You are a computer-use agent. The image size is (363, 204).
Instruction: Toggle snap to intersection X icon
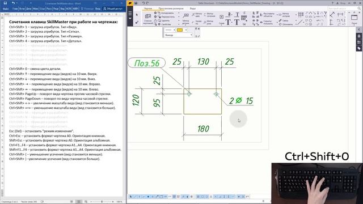pyautogui.click(x=216, y=197)
